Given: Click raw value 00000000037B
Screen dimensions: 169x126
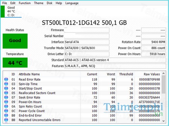Looking at the screenshot, I should click(149, 88).
